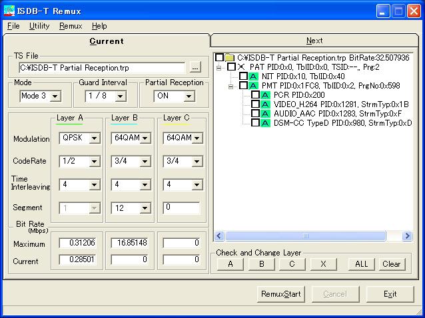
Task: Check the PMT PID:0x1FC8 checkbox
Action: click(243, 86)
